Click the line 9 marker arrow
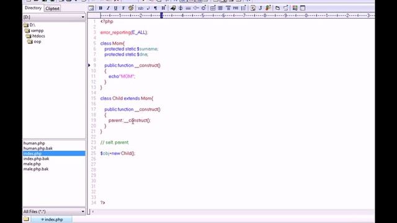Screen dimensions: 397x223 click(x=89, y=65)
